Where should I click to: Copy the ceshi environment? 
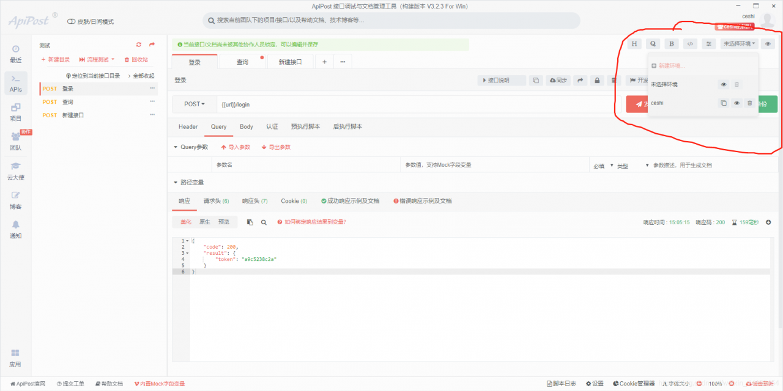(x=724, y=103)
